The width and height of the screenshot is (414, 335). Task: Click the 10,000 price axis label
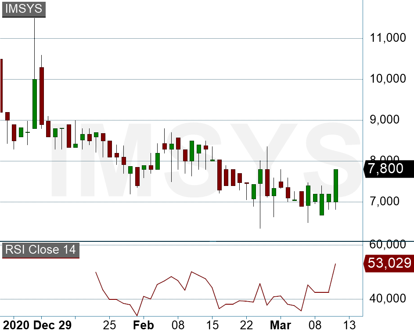pos(388,79)
